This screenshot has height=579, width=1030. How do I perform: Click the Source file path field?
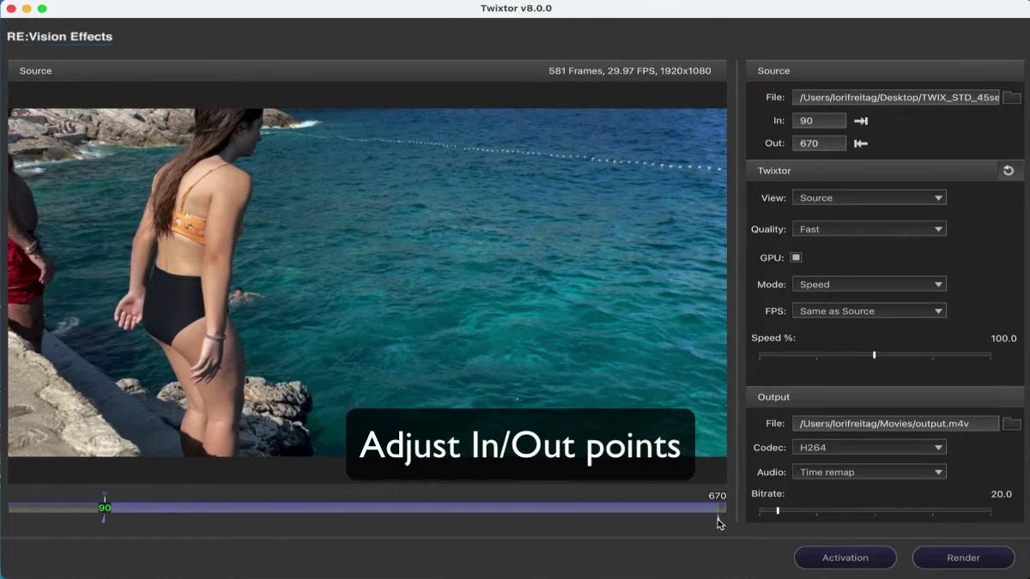point(895,98)
